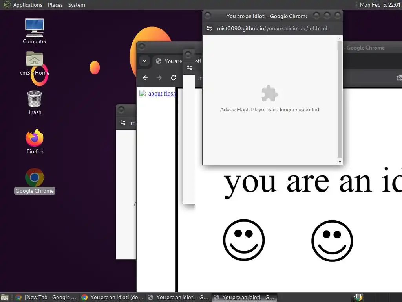Click 'Adobe Flash Player is no longer supported' text
Viewport: 402px width, 302px height.
point(269,110)
